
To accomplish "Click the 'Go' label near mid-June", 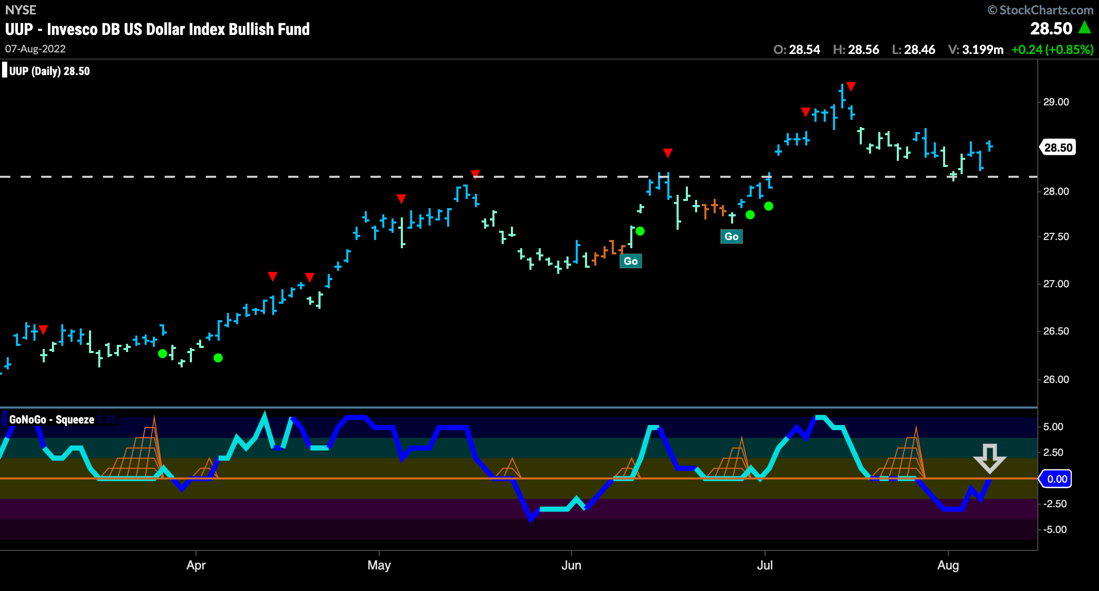I will [x=630, y=261].
